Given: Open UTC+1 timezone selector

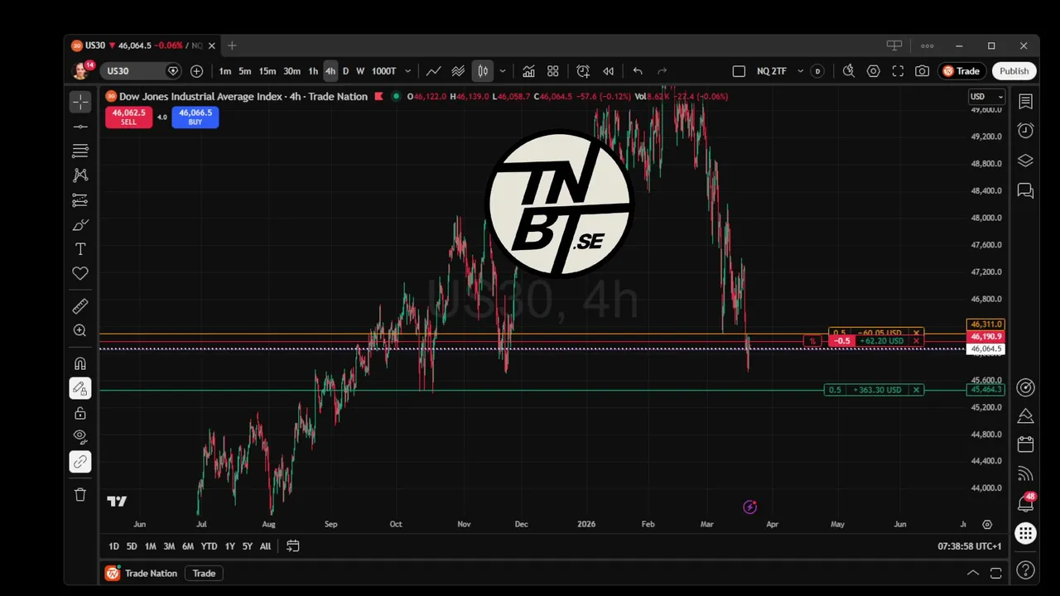Looking at the screenshot, I should 970,546.
